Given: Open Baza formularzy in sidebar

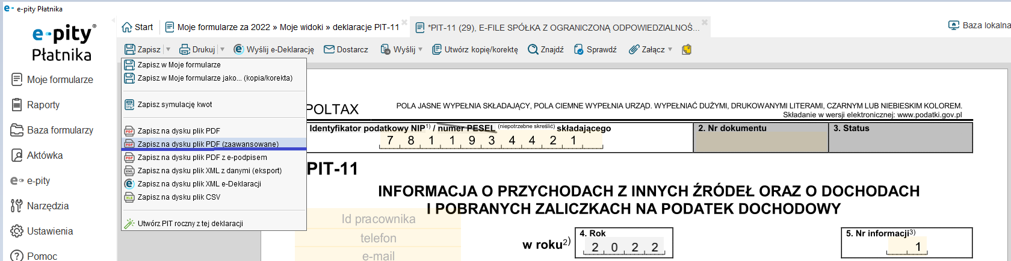Looking at the screenshot, I should 52,130.
